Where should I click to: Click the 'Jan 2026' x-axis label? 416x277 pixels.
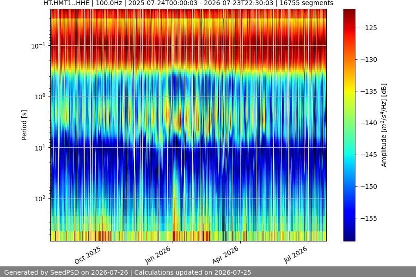[x=158, y=255]
